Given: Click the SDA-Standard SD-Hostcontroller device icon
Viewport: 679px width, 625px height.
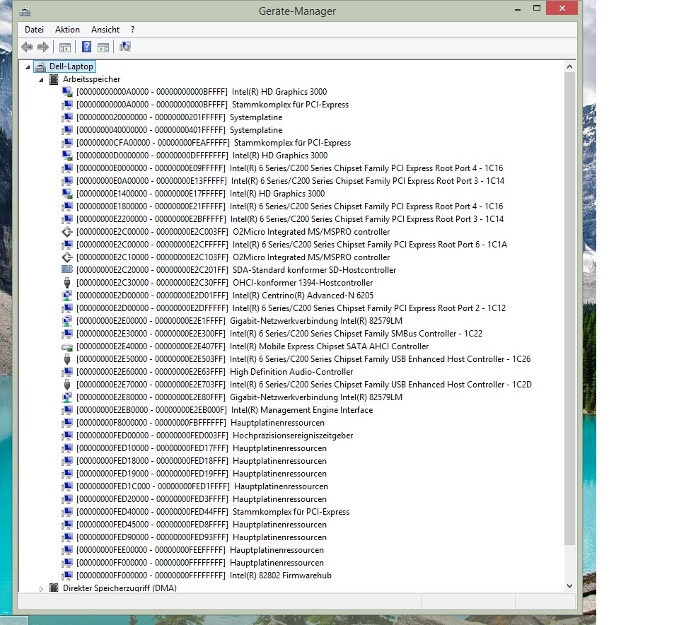Looking at the screenshot, I should [66, 269].
